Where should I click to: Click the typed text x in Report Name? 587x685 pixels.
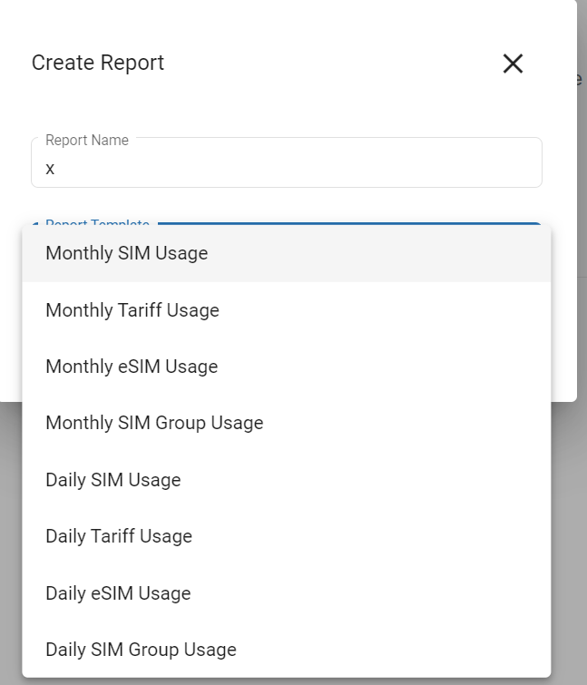point(51,169)
